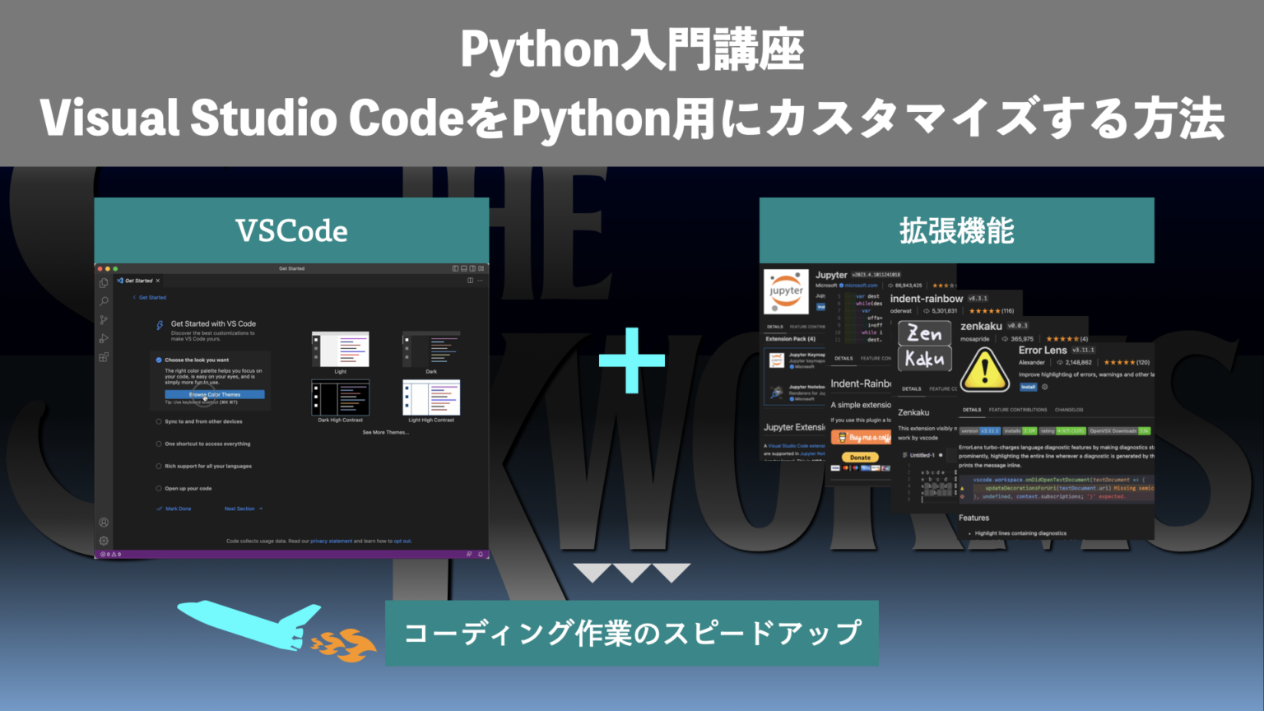Select 'Sync to and from other devices' step
Screen dimensions: 1264x711
(x=202, y=421)
